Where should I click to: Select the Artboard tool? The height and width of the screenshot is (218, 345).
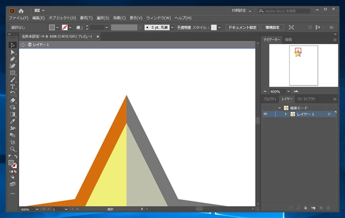tap(12, 142)
